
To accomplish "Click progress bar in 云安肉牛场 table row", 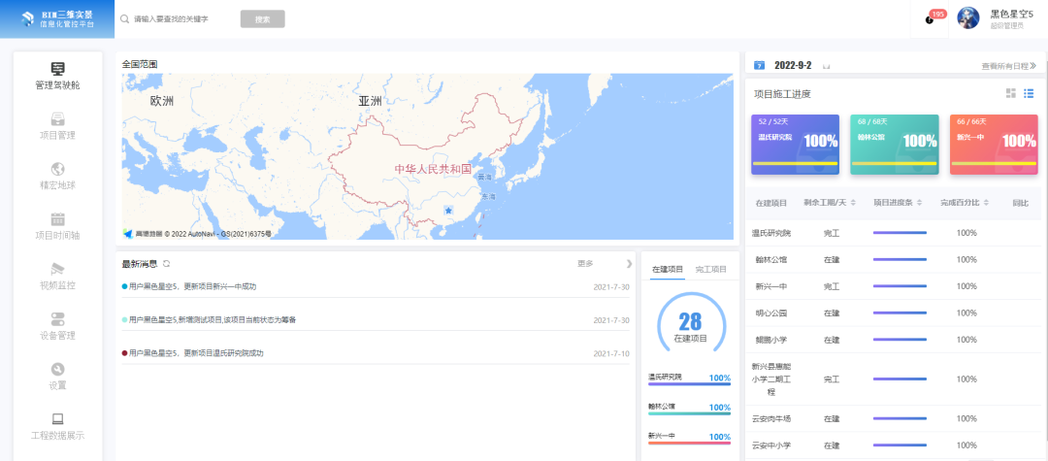I will (900, 419).
